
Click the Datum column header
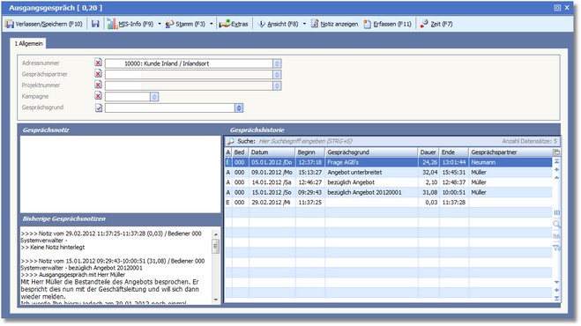click(x=272, y=152)
